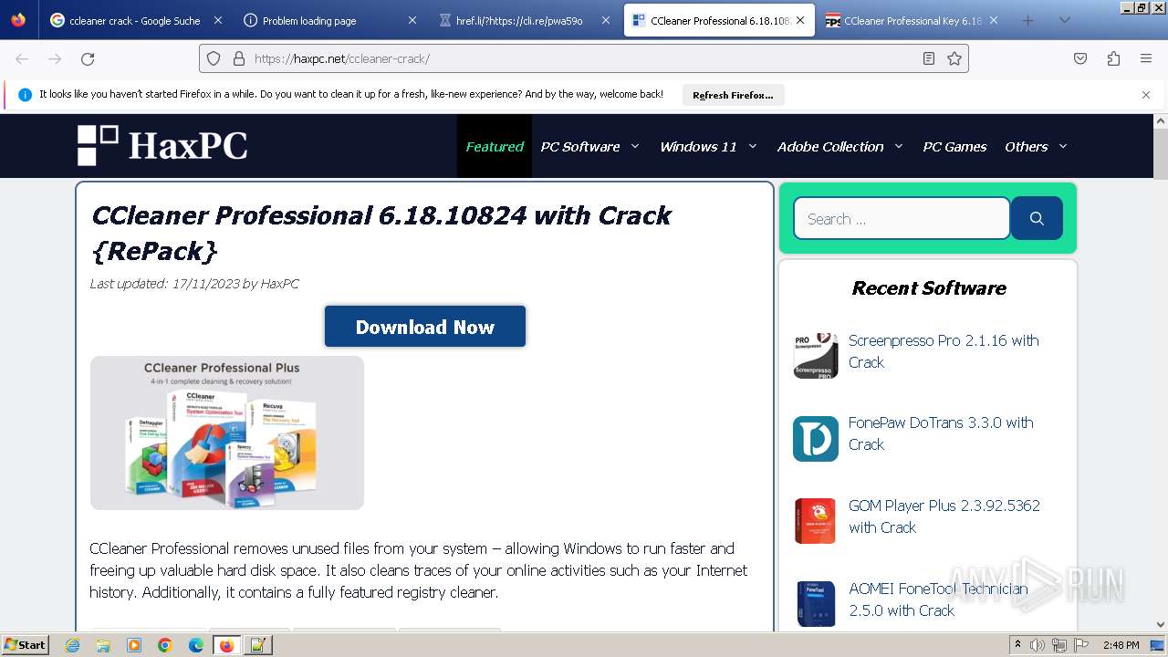Expand the Adobe Collection dropdown arrow
The height and width of the screenshot is (657, 1168).
point(899,146)
